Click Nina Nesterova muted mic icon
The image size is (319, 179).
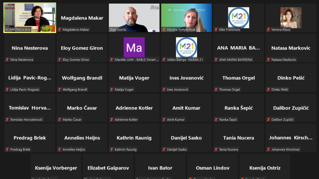tap(7, 59)
